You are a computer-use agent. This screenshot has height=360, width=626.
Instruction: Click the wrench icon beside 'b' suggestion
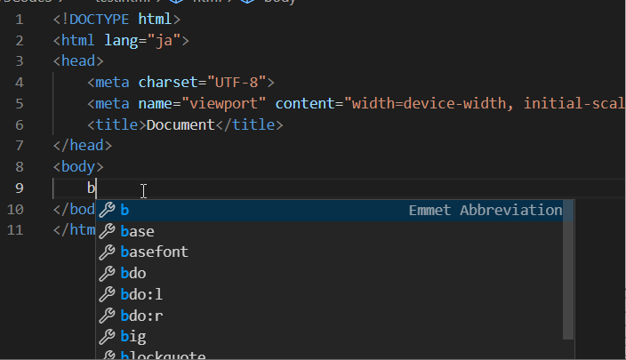107,211
